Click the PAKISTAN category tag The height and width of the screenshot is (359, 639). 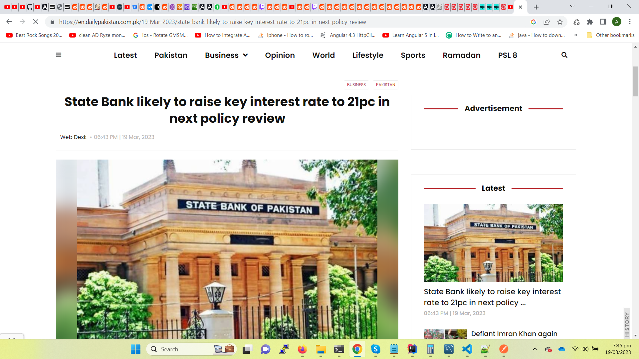click(x=385, y=85)
